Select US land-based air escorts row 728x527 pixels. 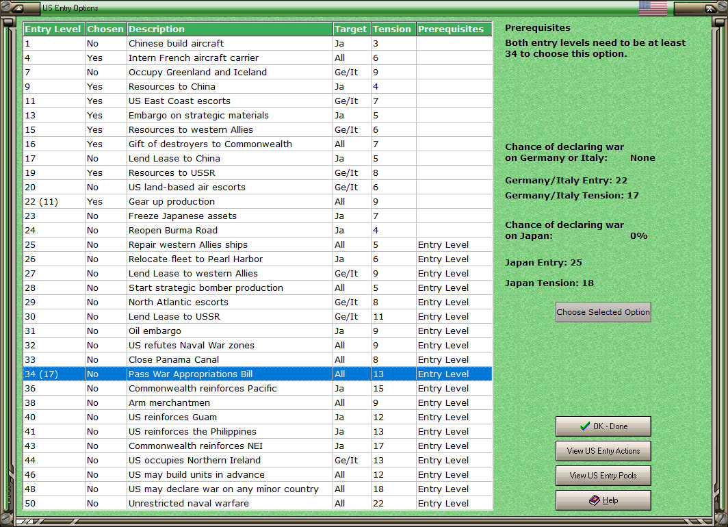coord(258,187)
